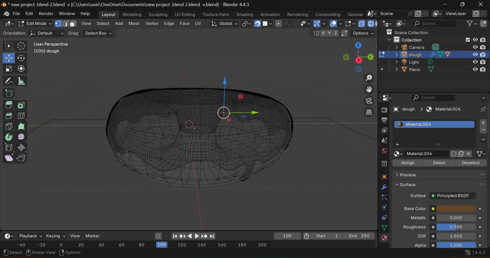Image resolution: width=490 pixels, height=258 pixels.
Task: Open the Modifiers properties tab (wrench)
Action: [x=384, y=187]
